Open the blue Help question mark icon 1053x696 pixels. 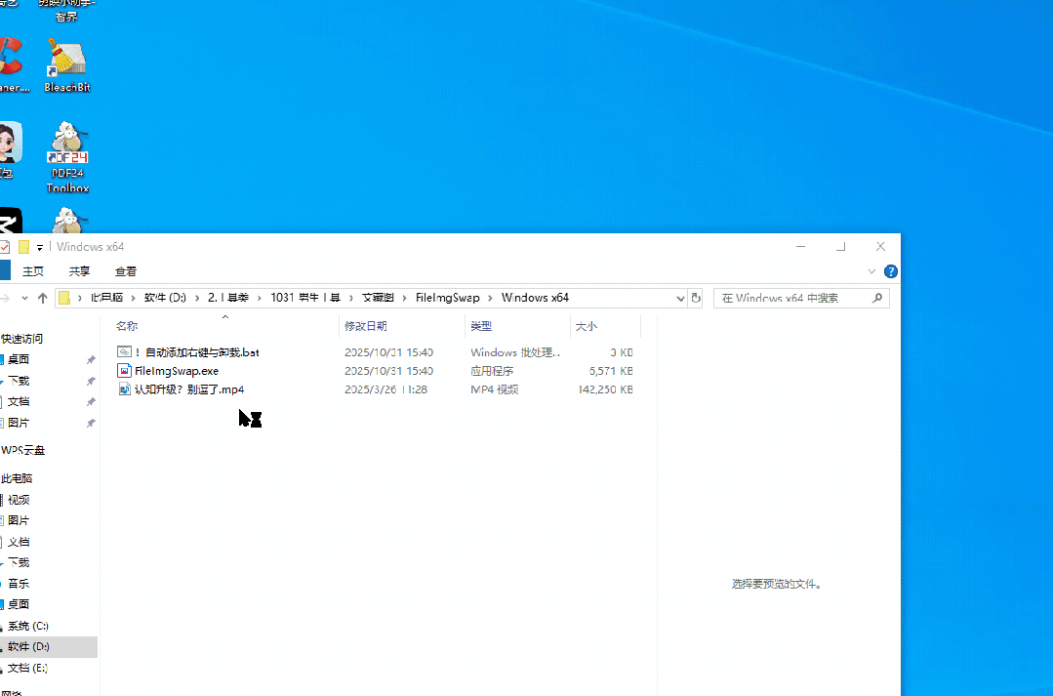click(890, 271)
